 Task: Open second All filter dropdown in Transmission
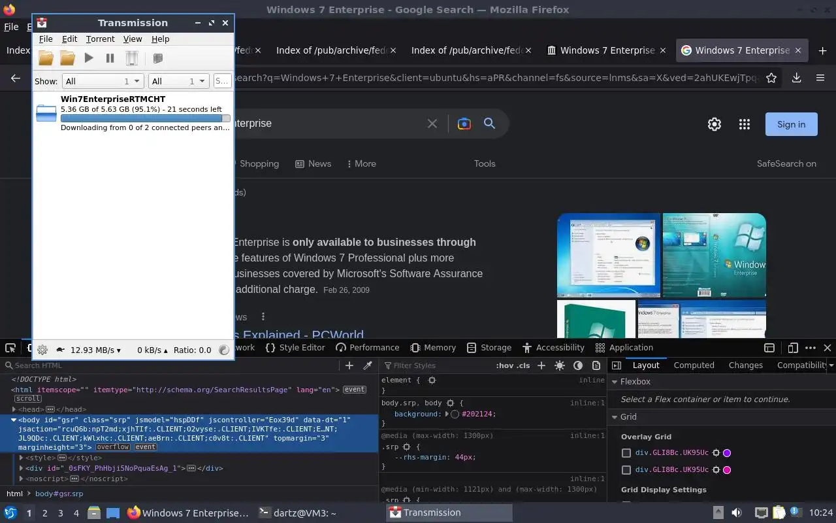click(178, 81)
